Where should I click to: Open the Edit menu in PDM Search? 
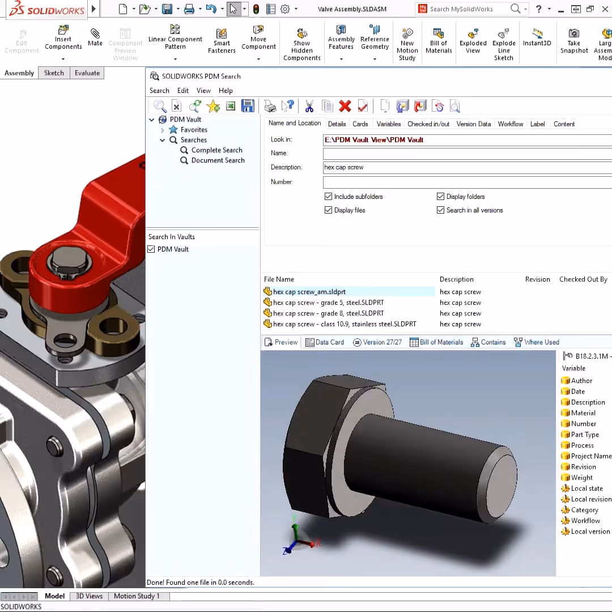point(182,91)
